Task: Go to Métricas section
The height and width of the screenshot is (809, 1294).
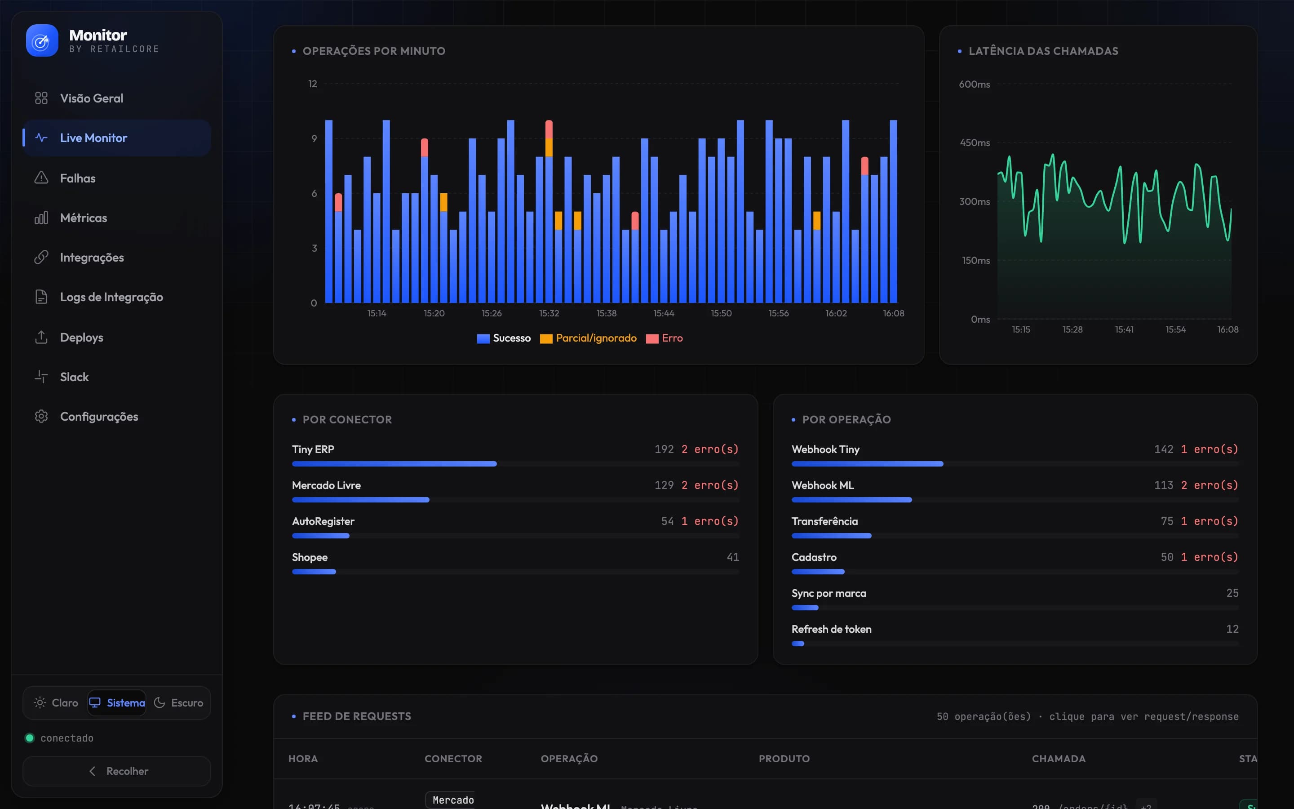Action: point(116,217)
